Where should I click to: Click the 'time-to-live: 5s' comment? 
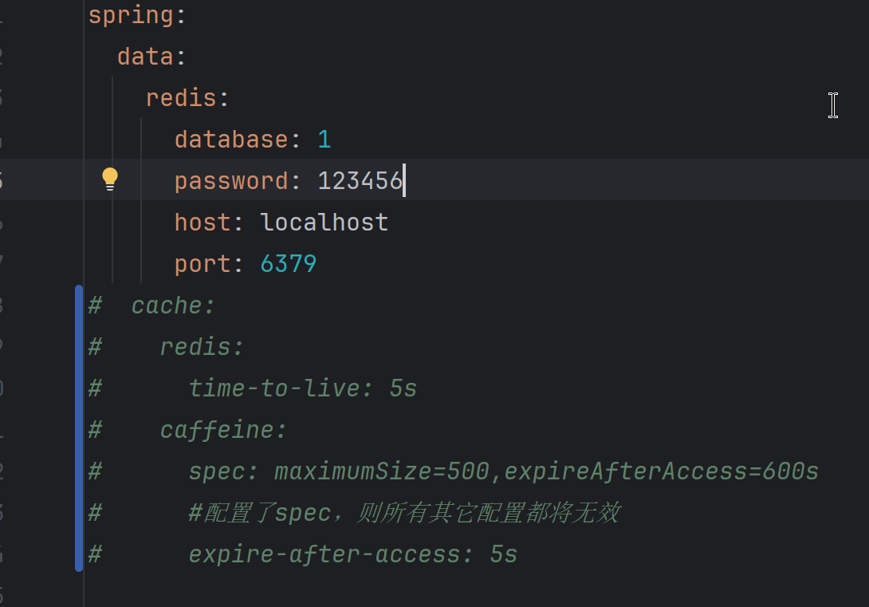click(x=302, y=388)
